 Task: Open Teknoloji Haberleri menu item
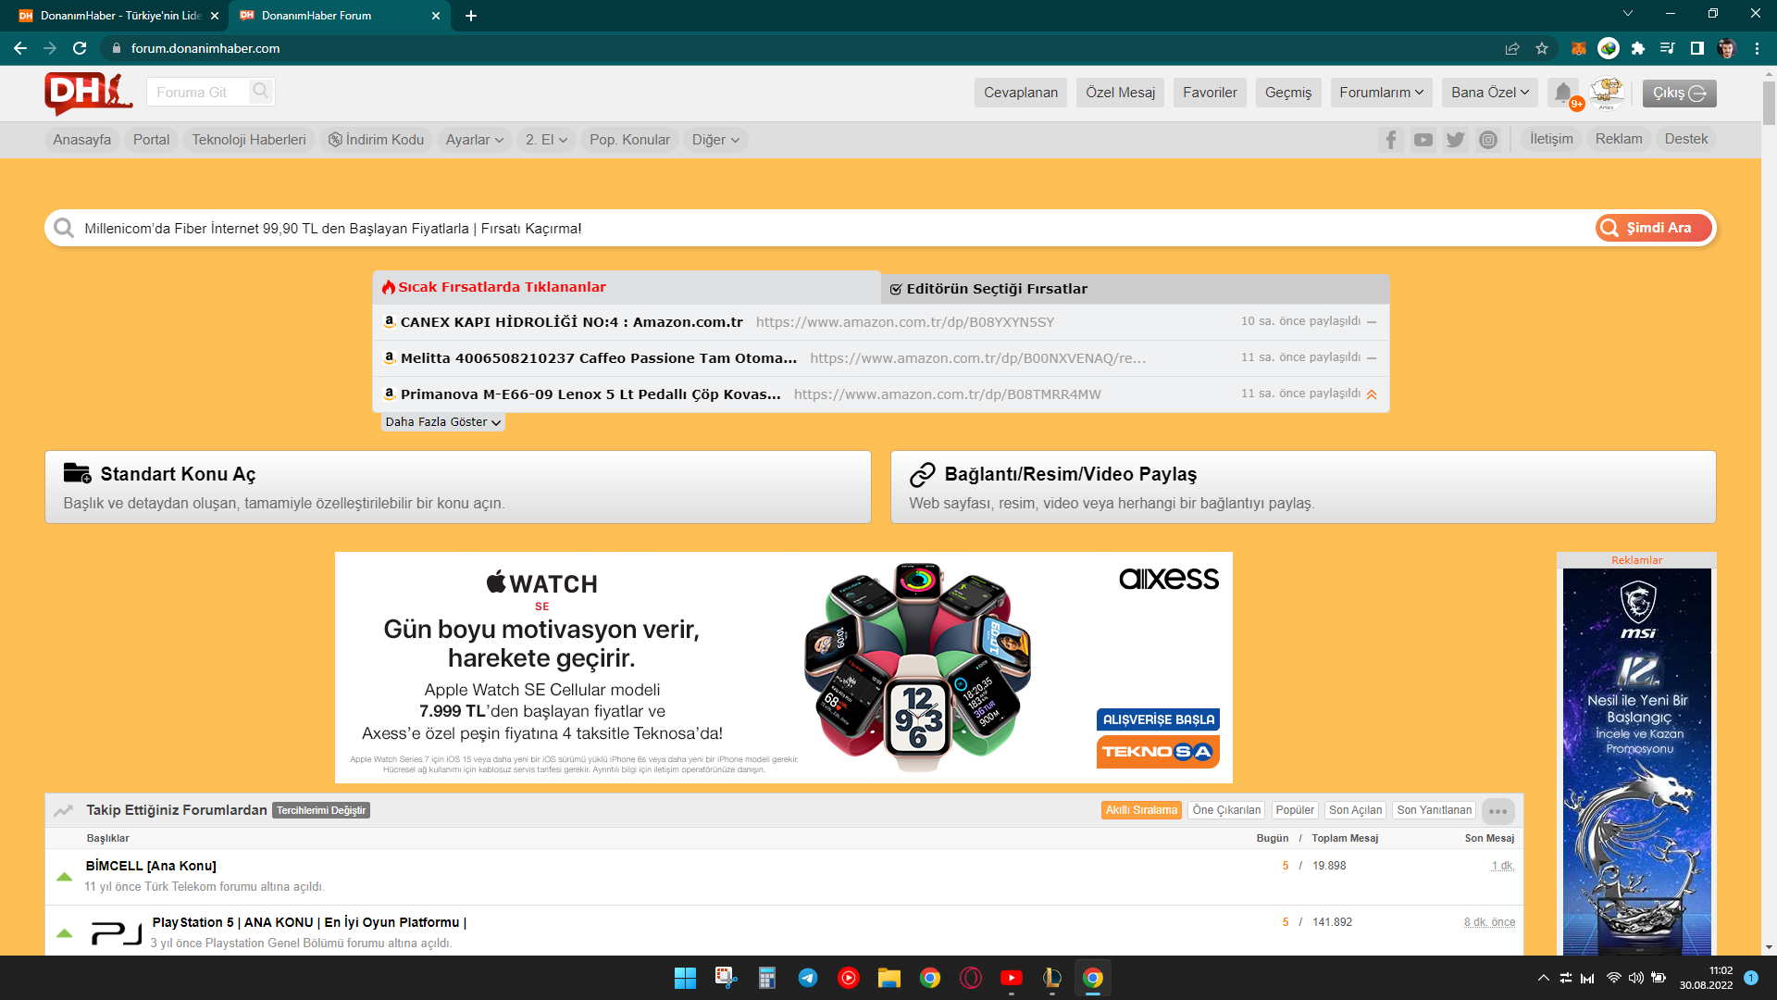click(x=248, y=140)
